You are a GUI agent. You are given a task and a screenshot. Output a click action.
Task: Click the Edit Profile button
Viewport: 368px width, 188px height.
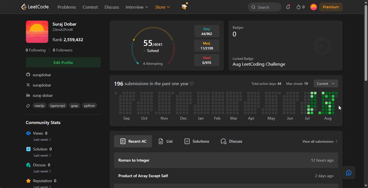pos(63,62)
